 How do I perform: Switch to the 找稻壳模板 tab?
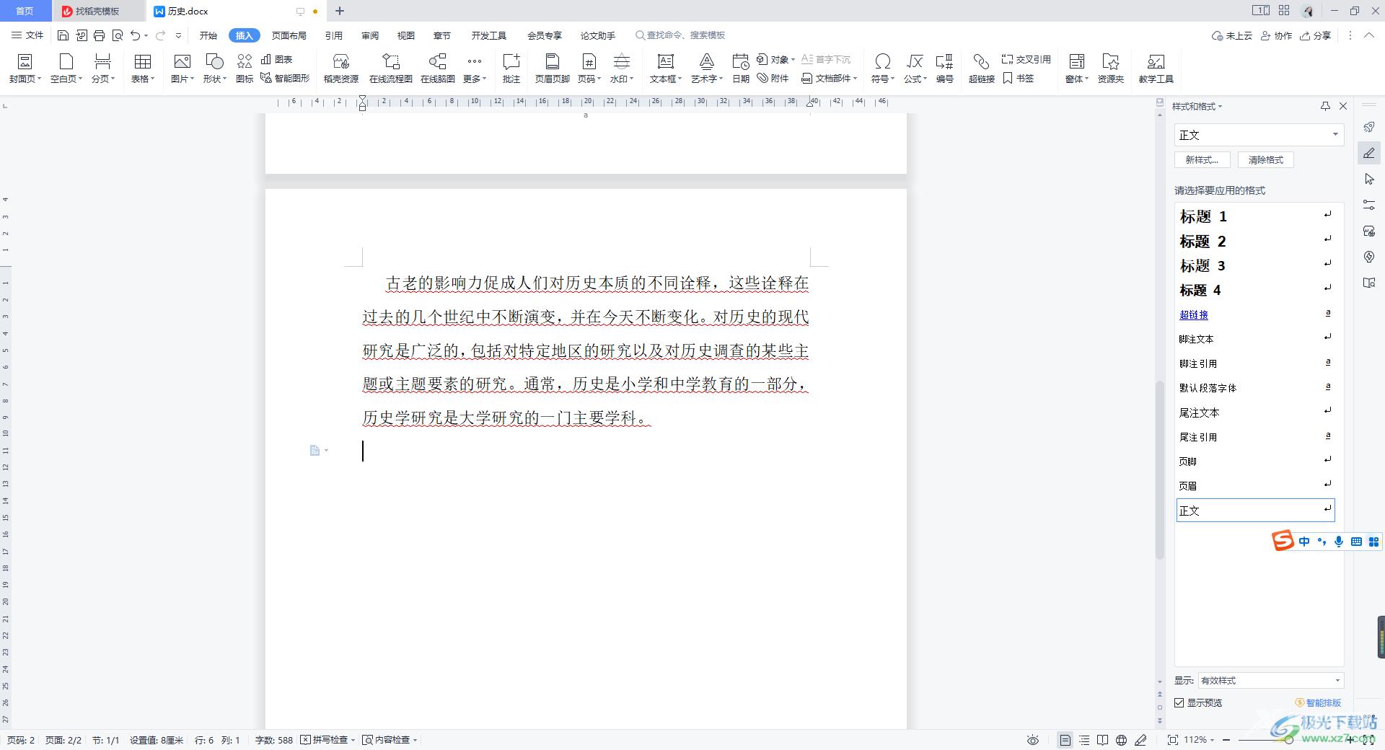coord(97,11)
